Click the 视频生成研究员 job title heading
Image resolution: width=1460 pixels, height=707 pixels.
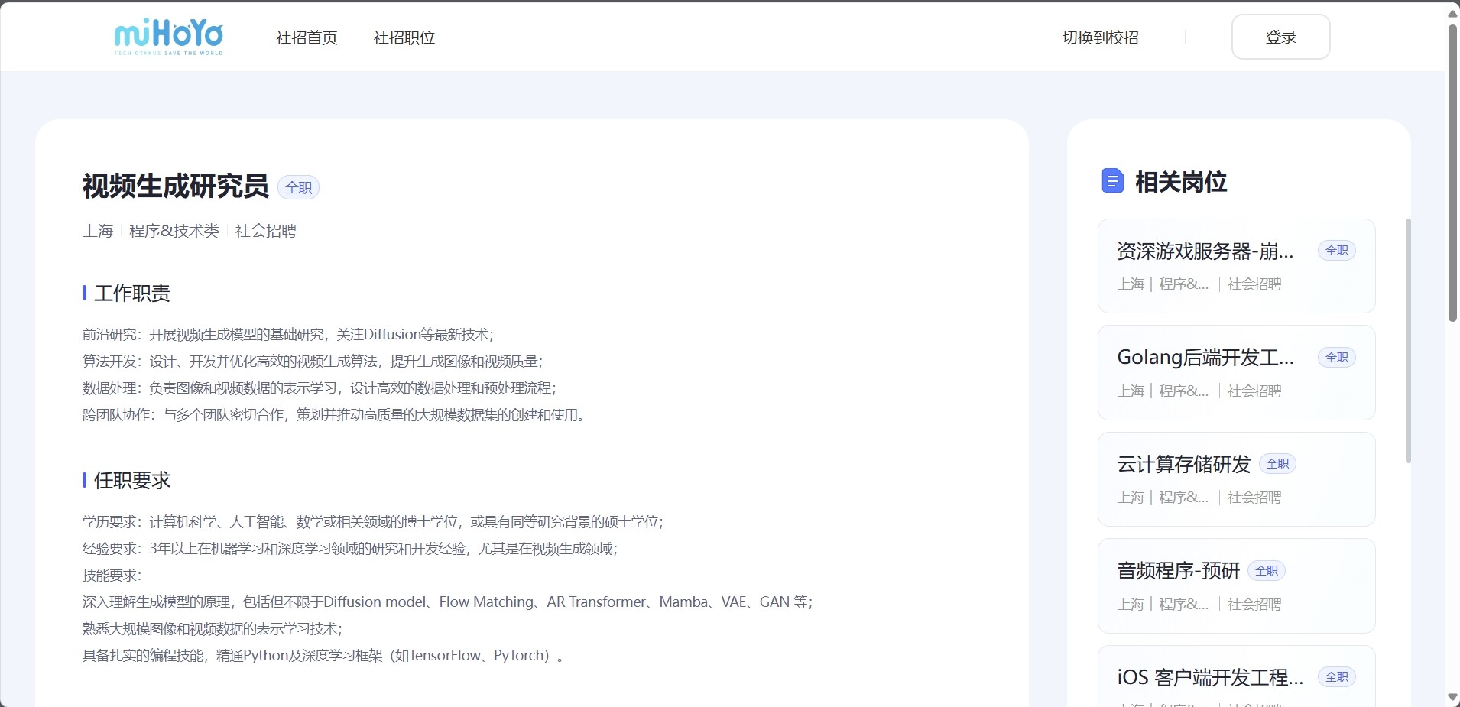[176, 186]
